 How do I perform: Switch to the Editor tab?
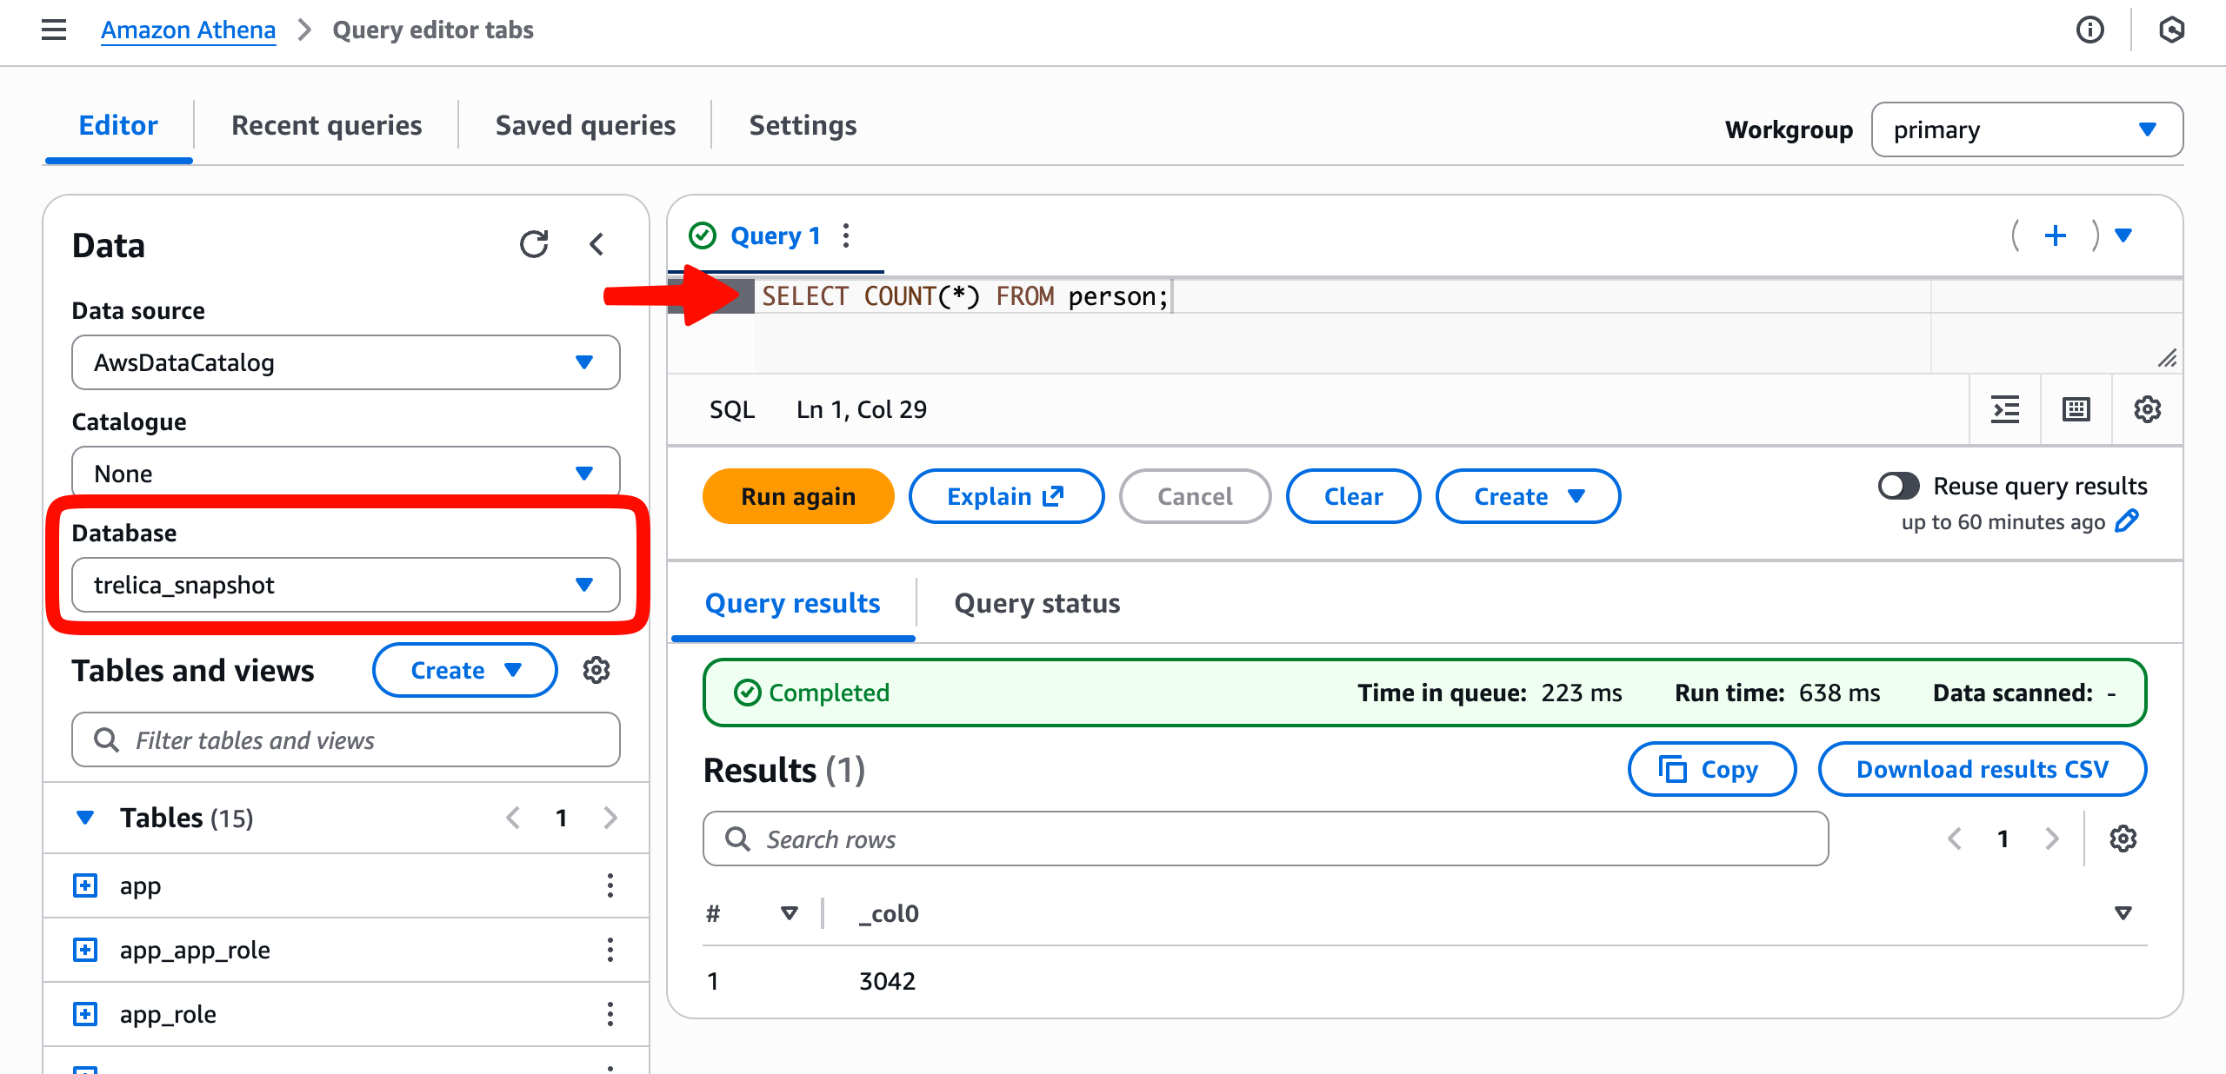click(x=118, y=126)
